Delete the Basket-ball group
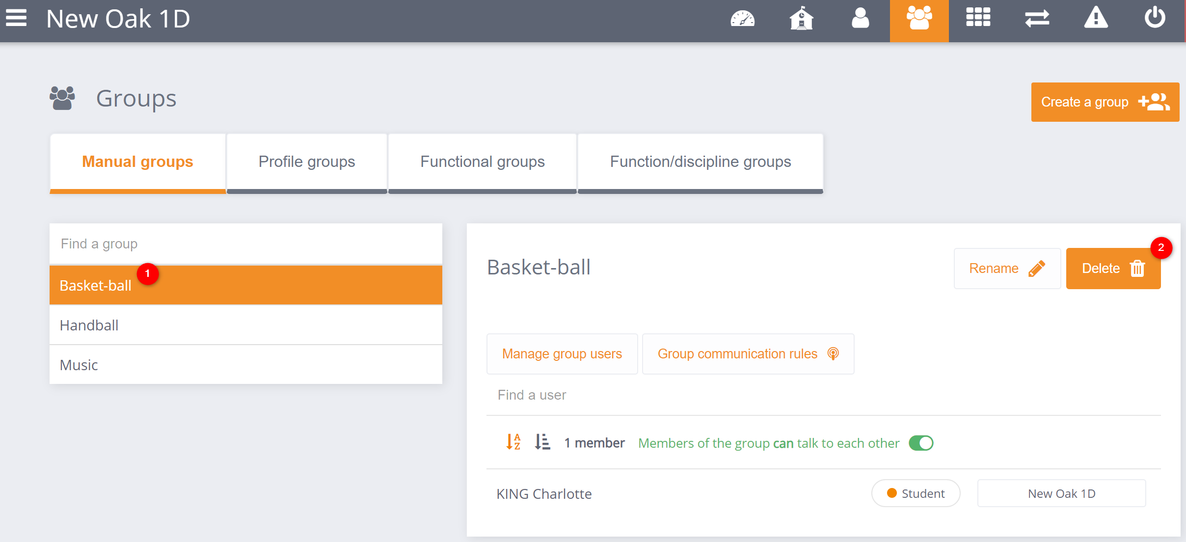Viewport: 1186px width, 542px height. [x=1113, y=269]
